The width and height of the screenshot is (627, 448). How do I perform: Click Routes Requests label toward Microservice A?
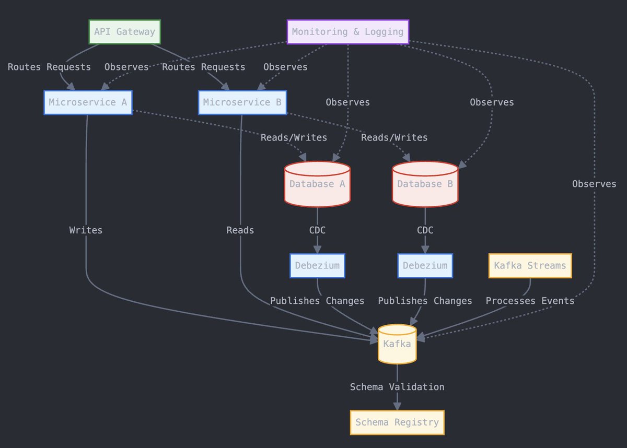[x=49, y=67]
